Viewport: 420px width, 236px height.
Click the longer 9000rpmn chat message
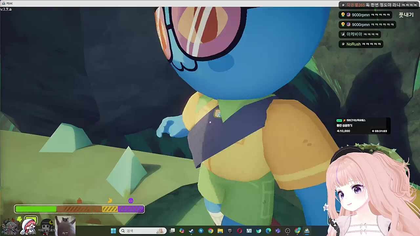click(367, 25)
